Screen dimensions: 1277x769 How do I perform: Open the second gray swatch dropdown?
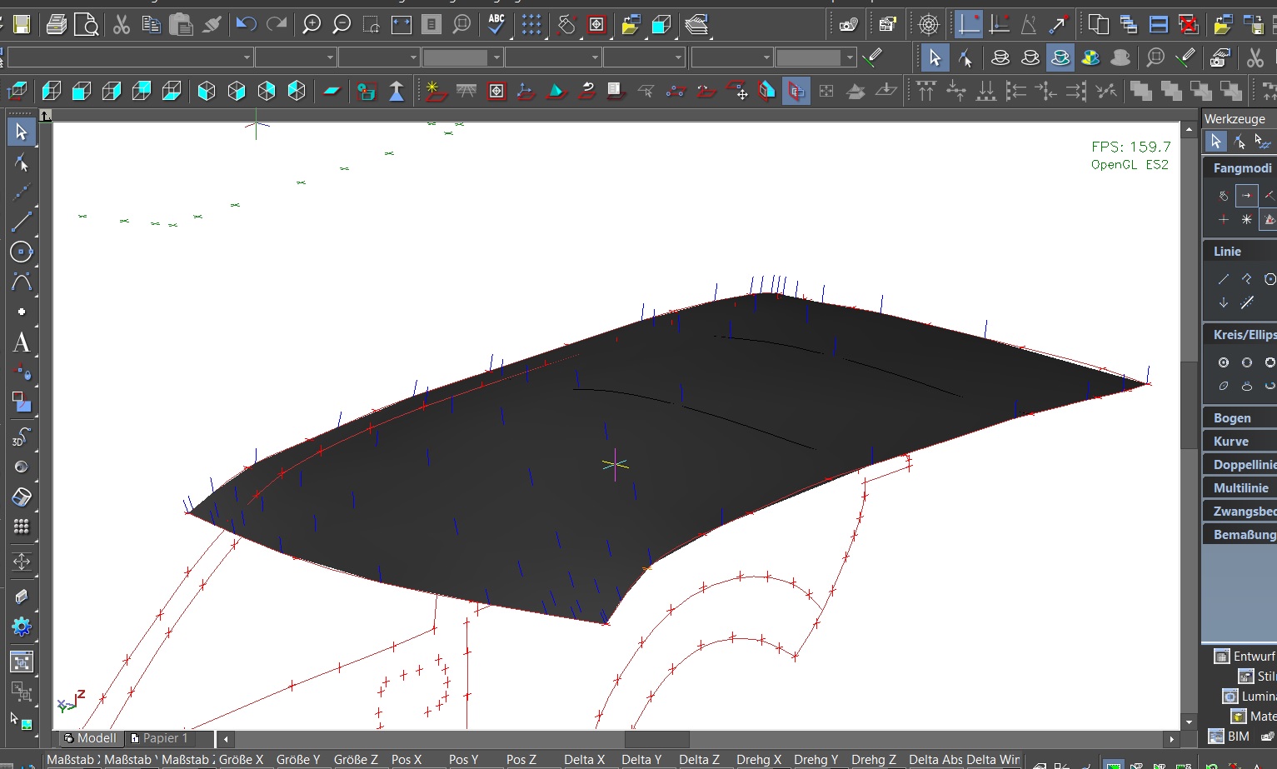pyautogui.click(x=816, y=57)
